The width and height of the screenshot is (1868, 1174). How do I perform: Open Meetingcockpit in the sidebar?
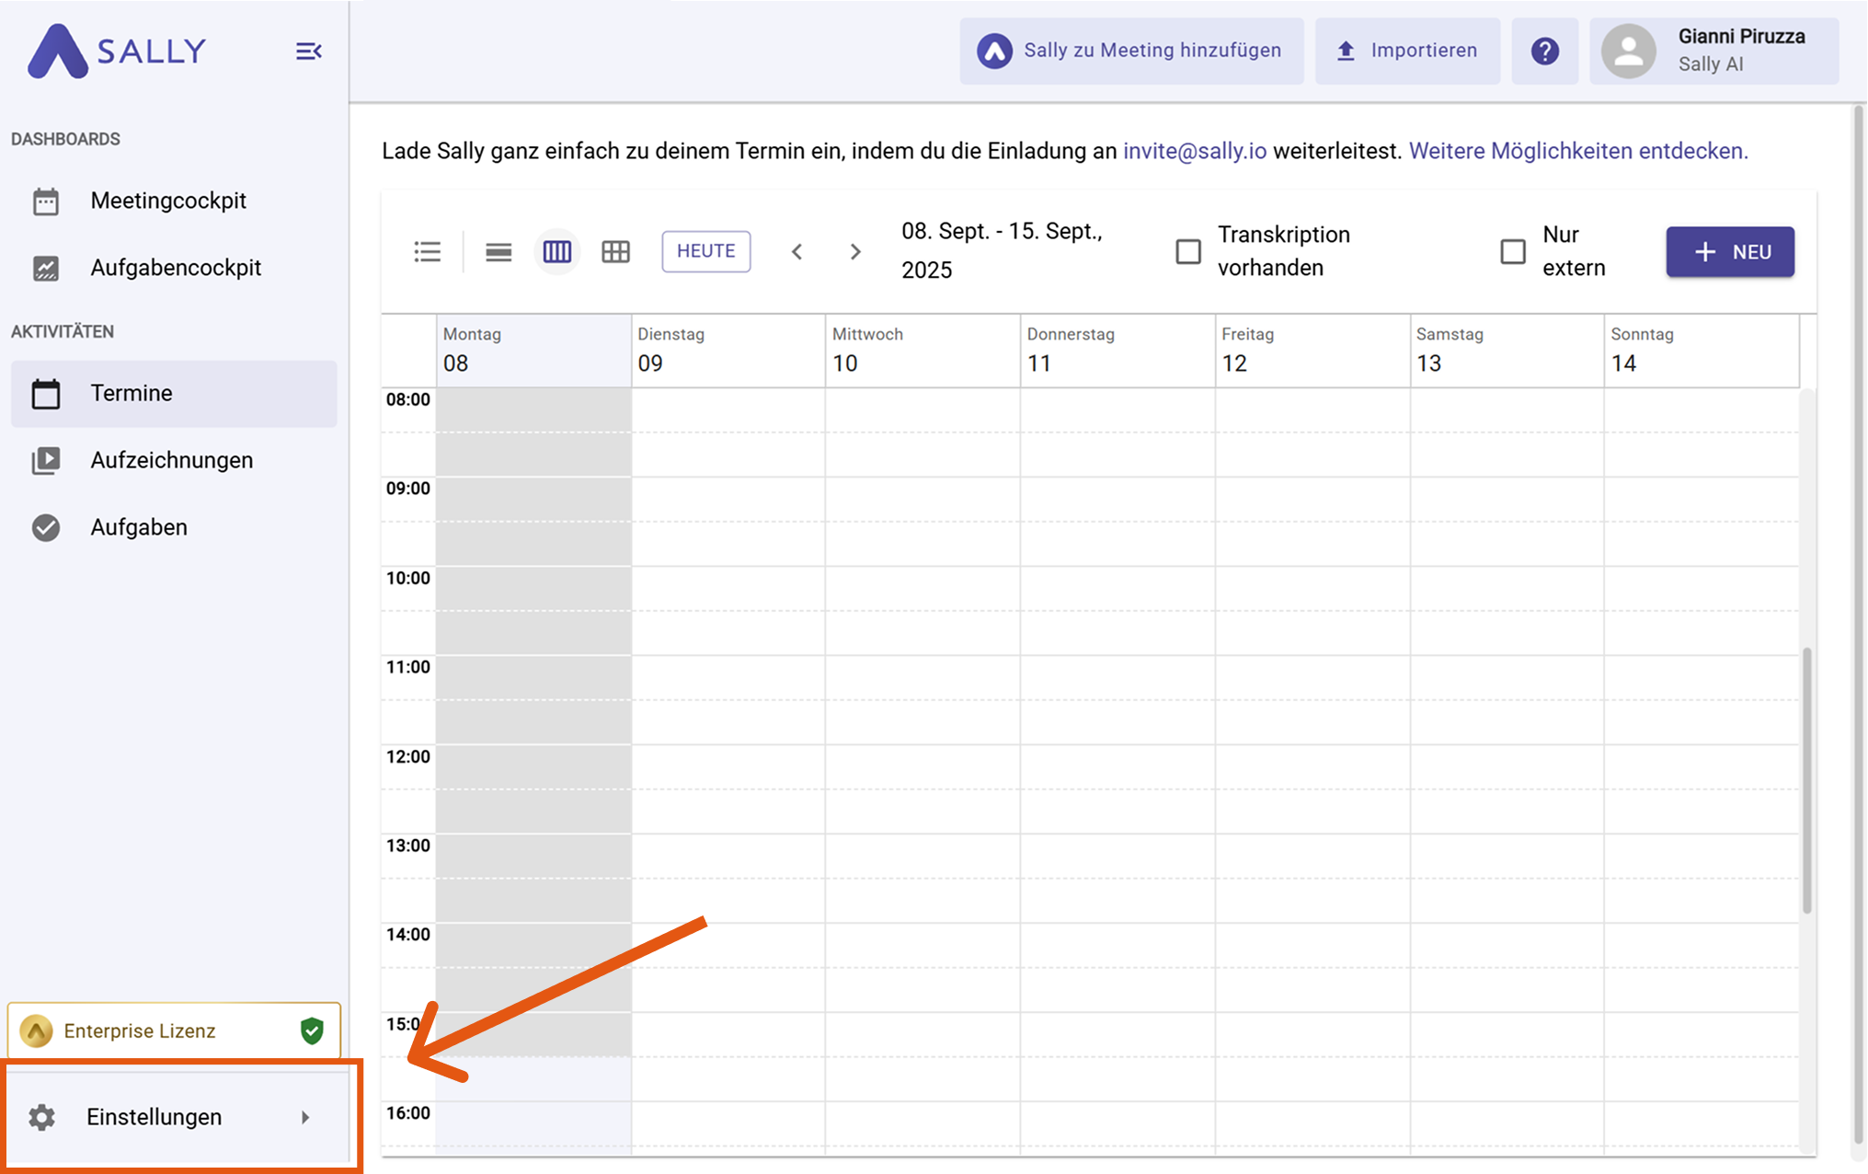pyautogui.click(x=168, y=201)
